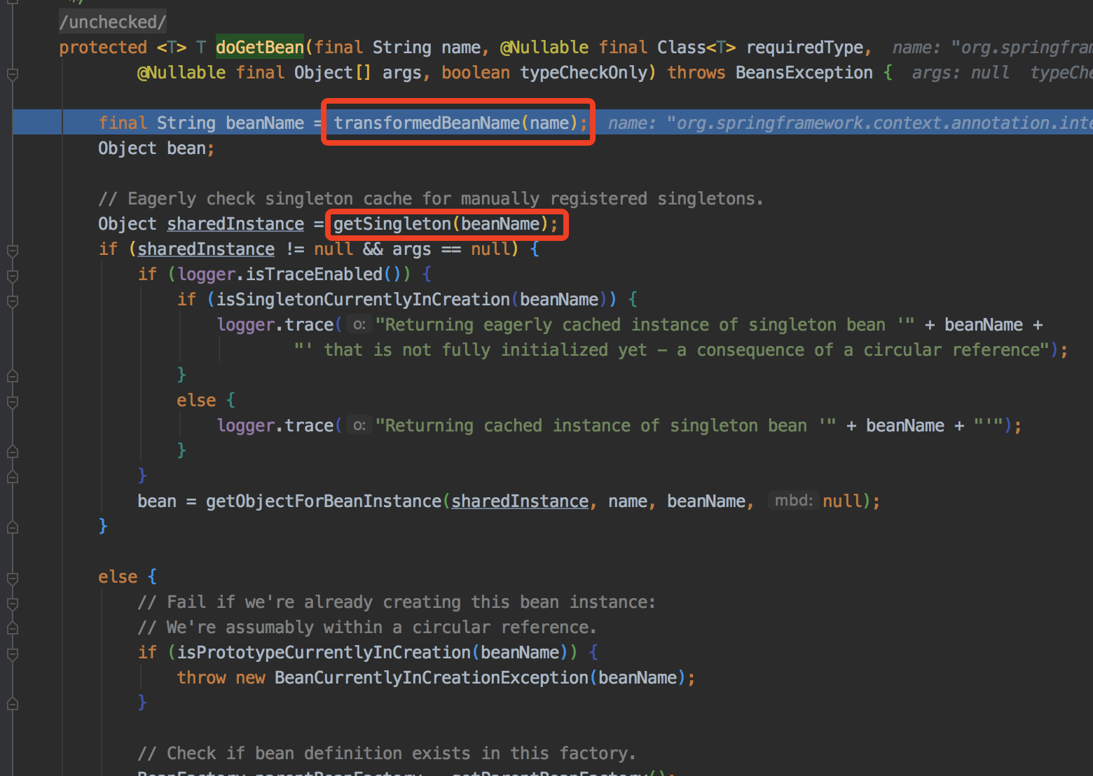Fold the 'if (sharedInstance != null' block
The image size is (1093, 776).
[x=12, y=250]
